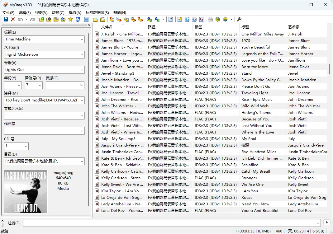Expand the 注释 comment dropdown

[x=82, y=101]
